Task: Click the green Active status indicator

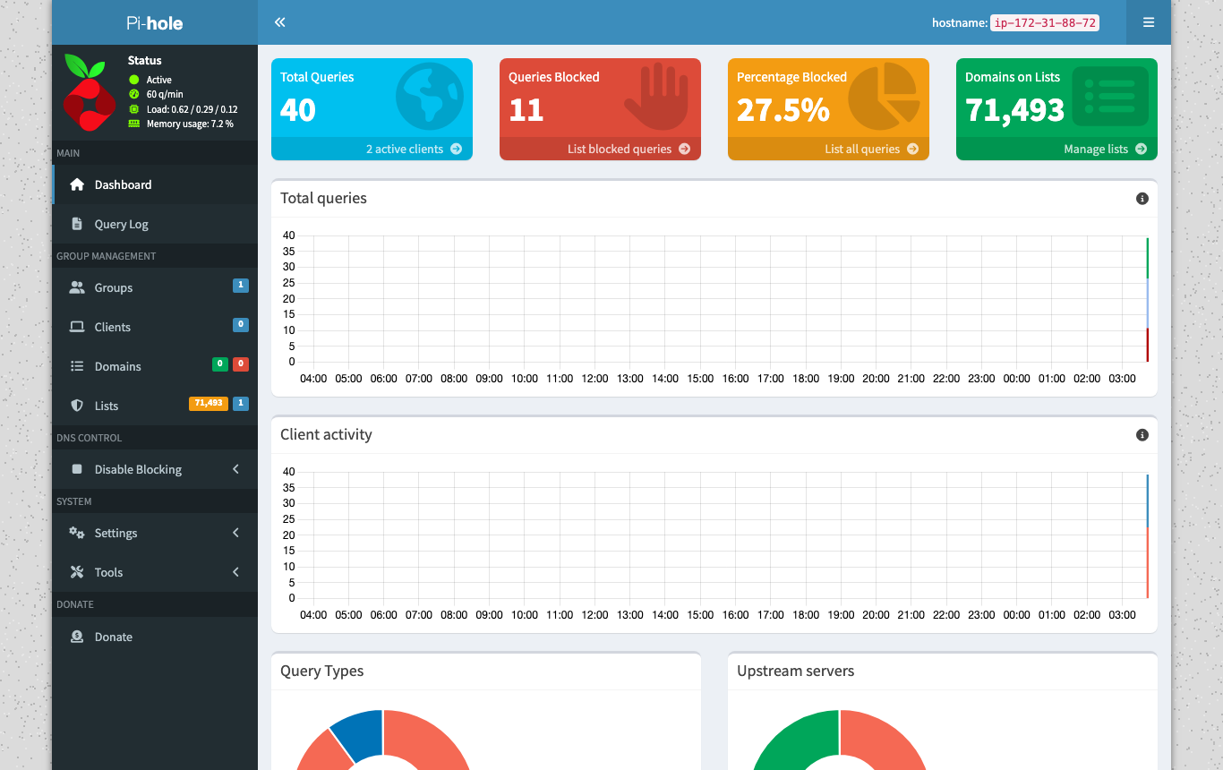Action: coord(134,80)
